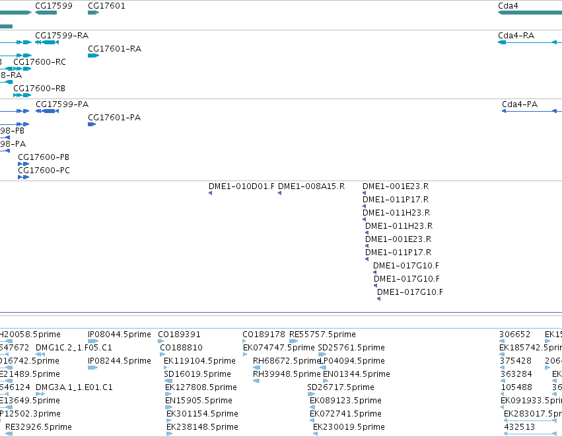562x437 pixels.
Task: Select the triangle glyph under DME1-008A15.R
Action: [279, 193]
